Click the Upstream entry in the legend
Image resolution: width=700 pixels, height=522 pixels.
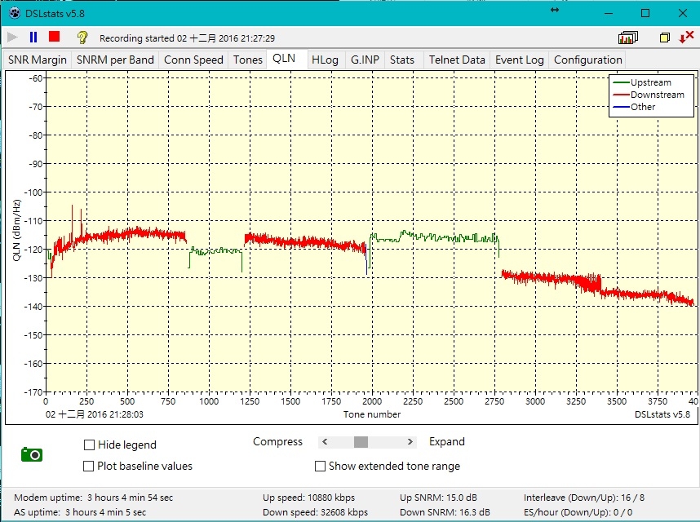point(642,82)
